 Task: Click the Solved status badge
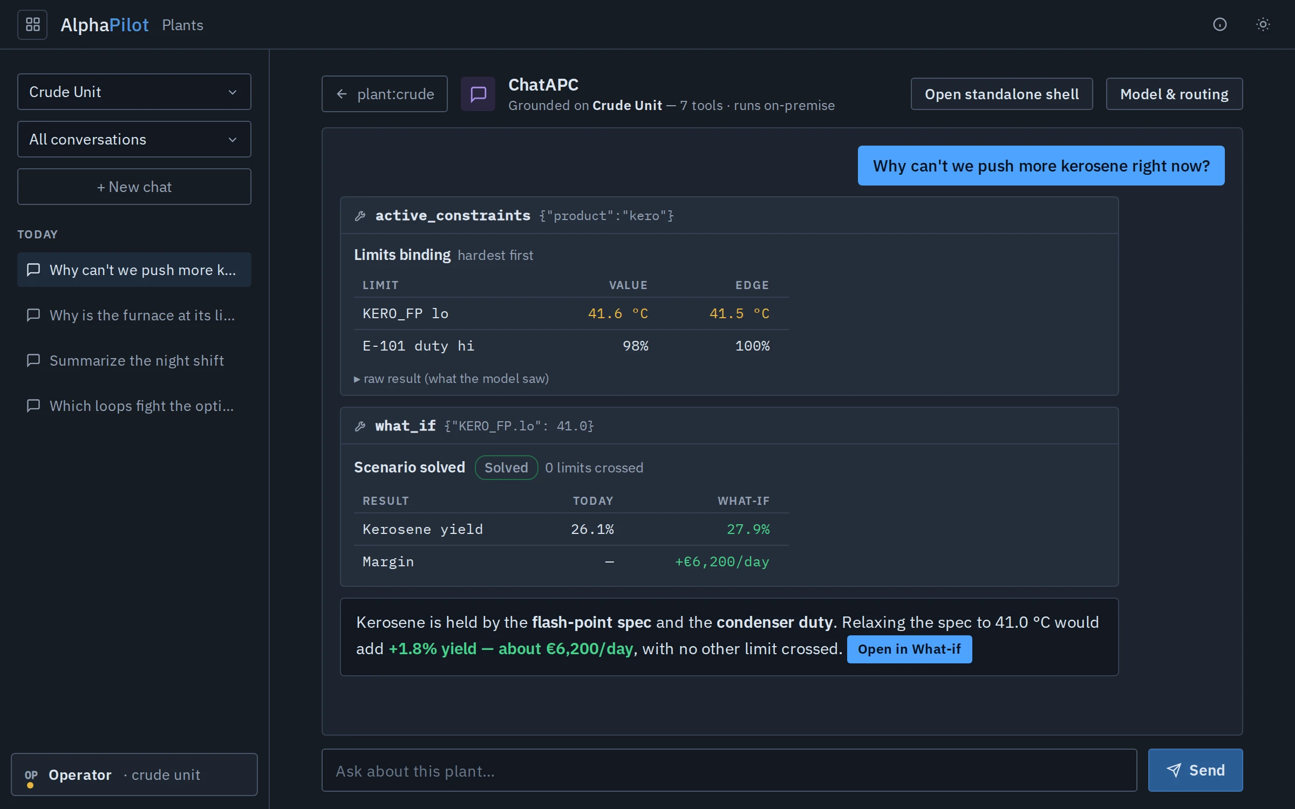tap(506, 468)
